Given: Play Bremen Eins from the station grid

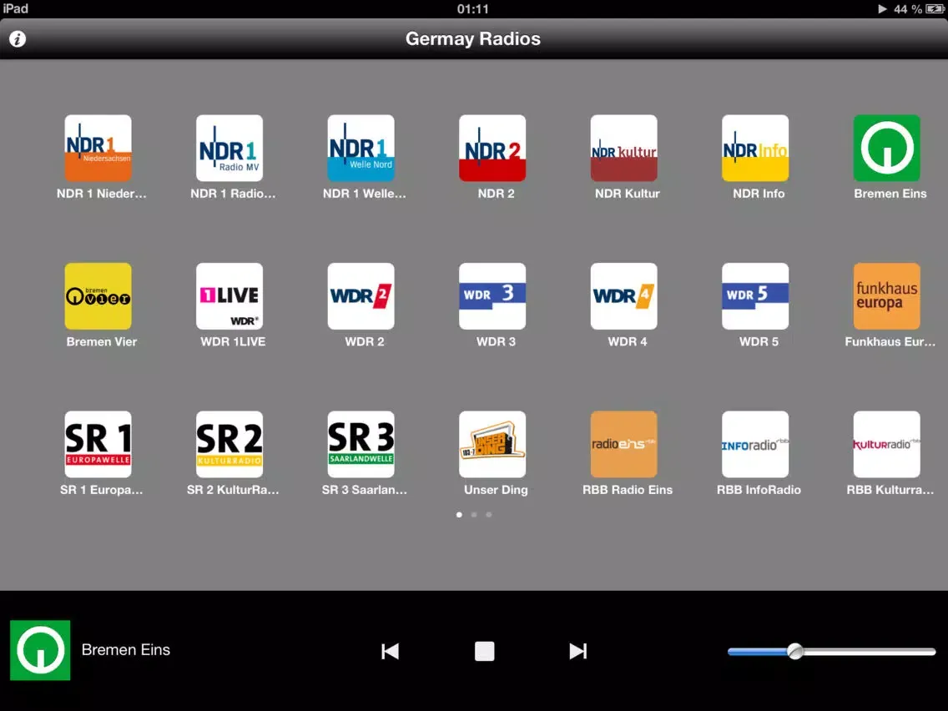Looking at the screenshot, I should click(x=887, y=149).
